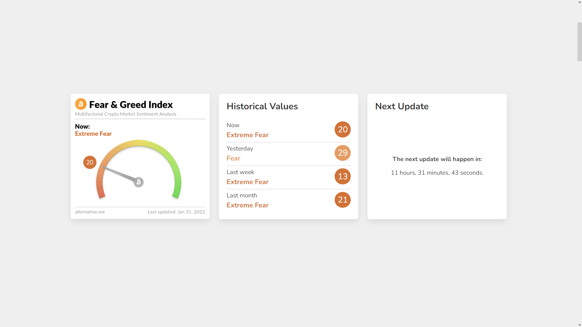Click the Next Update heading
The height and width of the screenshot is (327, 582).
[x=402, y=106]
